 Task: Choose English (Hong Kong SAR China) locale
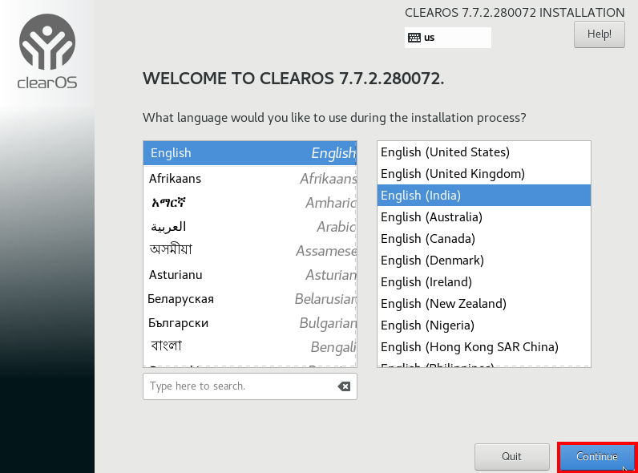point(484,347)
